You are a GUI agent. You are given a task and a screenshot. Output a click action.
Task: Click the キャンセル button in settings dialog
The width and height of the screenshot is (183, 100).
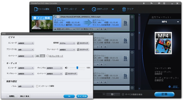82,96
